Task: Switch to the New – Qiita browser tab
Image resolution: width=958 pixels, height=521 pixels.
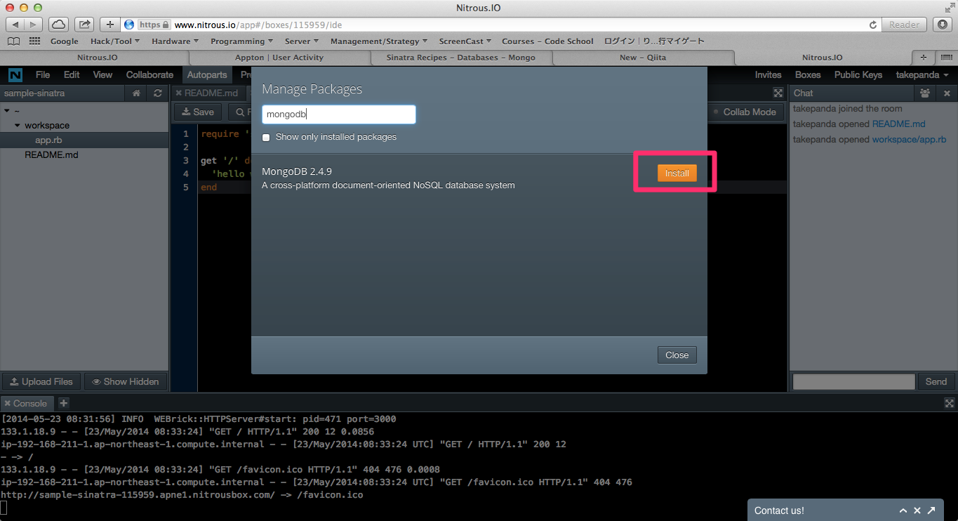Action: tap(642, 58)
